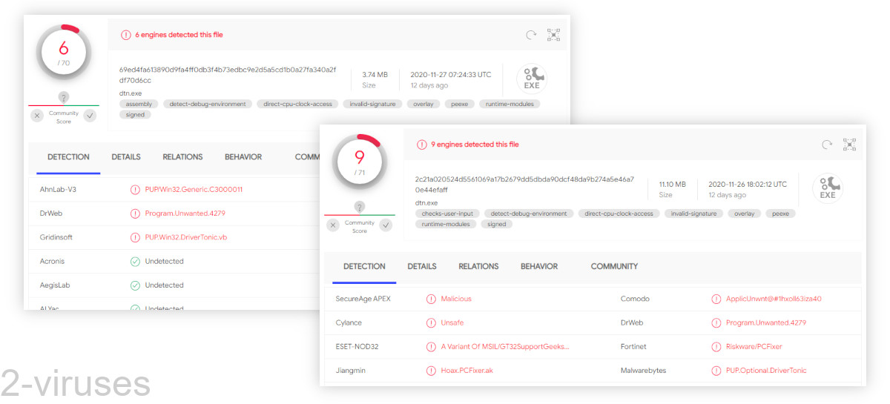Click alert icon next to ApplicUnwnt result
The width and height of the screenshot is (890, 404).
[716, 299]
